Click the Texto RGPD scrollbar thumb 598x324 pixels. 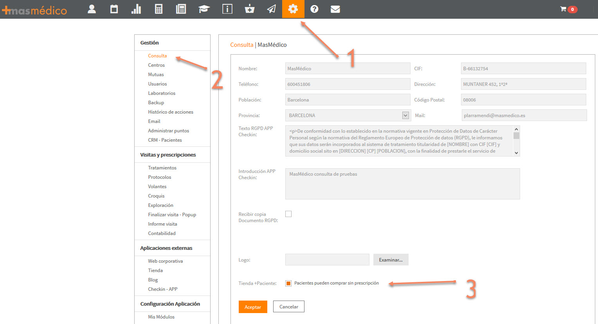pyautogui.click(x=516, y=136)
